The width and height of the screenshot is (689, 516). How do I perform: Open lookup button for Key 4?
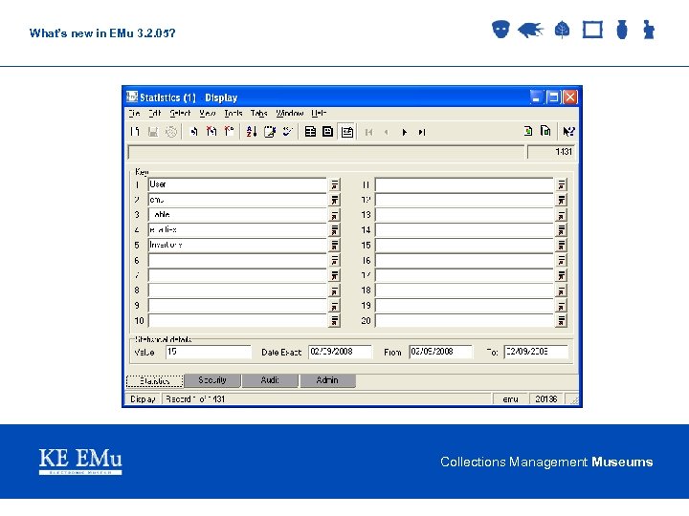coord(334,230)
